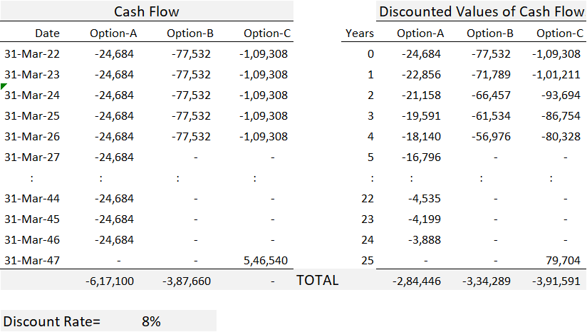Select the TOTAL label cell
This screenshot has height=332, width=587.
317,281
